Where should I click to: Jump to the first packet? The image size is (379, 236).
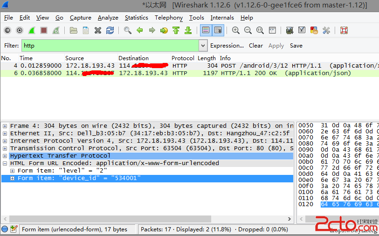pos(176,30)
